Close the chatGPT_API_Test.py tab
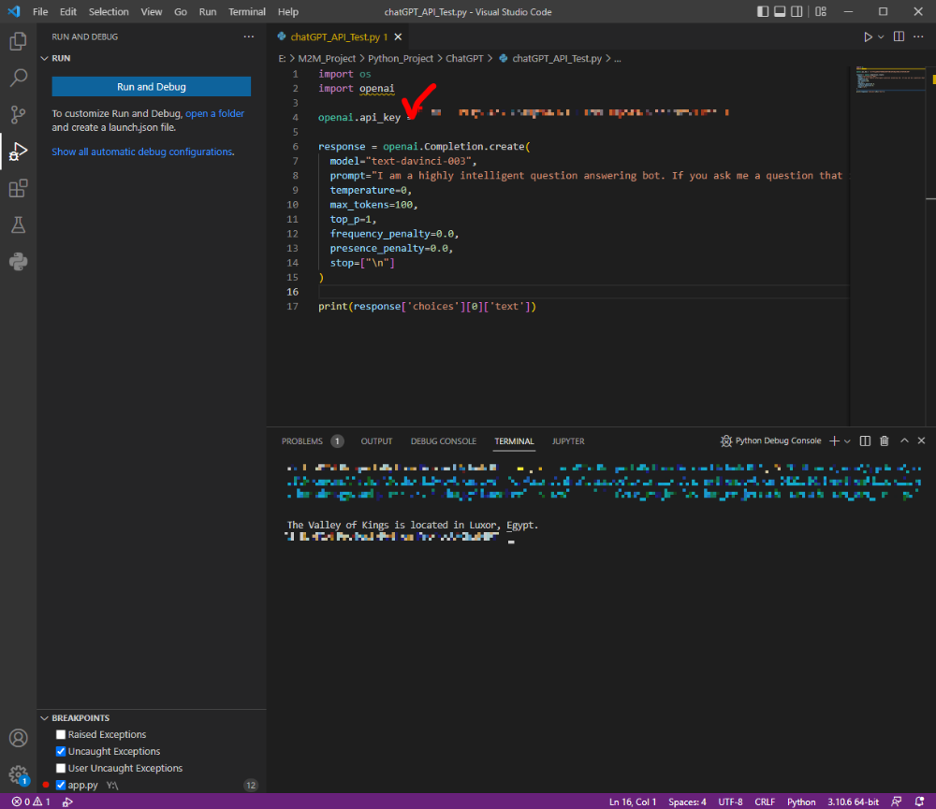Viewport: 936px width, 809px height. click(x=398, y=37)
